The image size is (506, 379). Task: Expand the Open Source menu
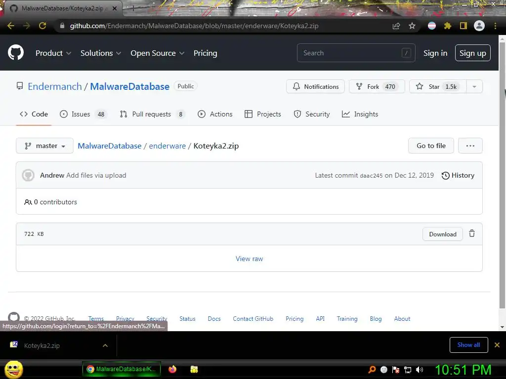point(158,53)
